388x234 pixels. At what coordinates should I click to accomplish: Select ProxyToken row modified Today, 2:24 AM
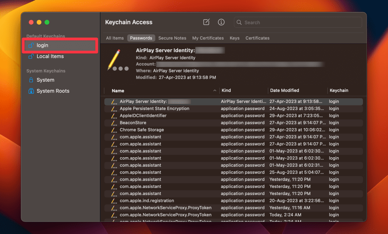(x=233, y=215)
